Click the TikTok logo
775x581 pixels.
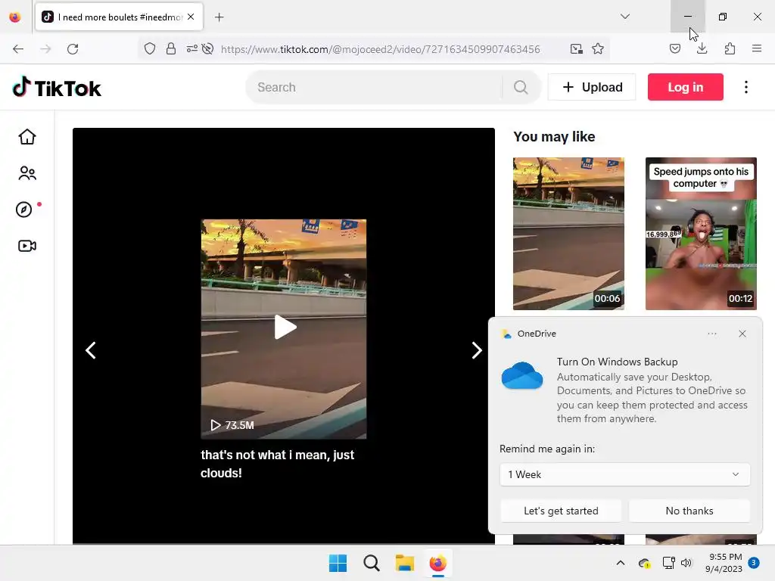point(57,88)
